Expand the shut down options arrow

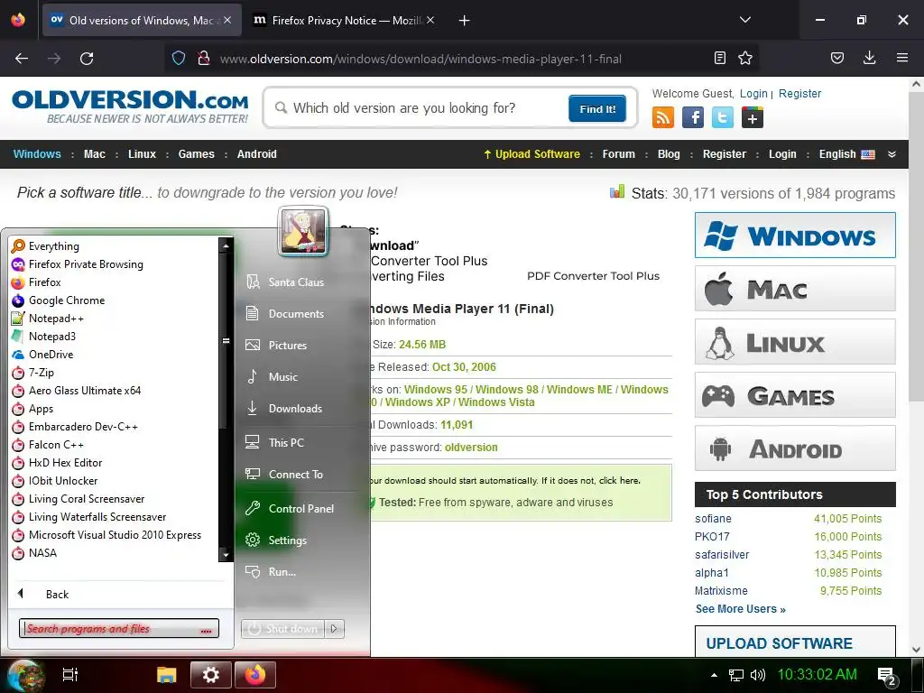click(334, 629)
